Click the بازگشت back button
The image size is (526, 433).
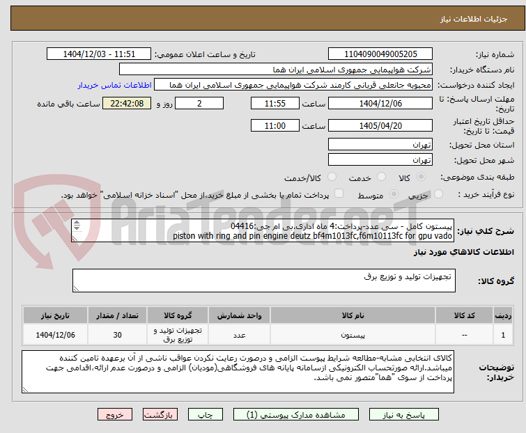pos(160,415)
